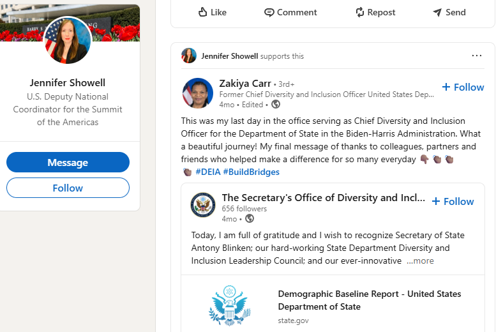Click the plus icon to follow Zakiya Carr

pyautogui.click(x=446, y=87)
